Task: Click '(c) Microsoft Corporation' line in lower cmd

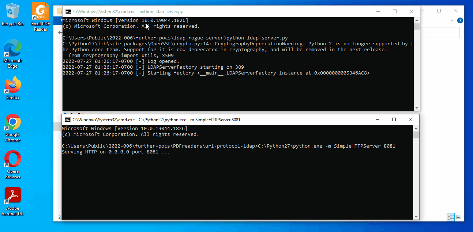Action: click(131, 134)
